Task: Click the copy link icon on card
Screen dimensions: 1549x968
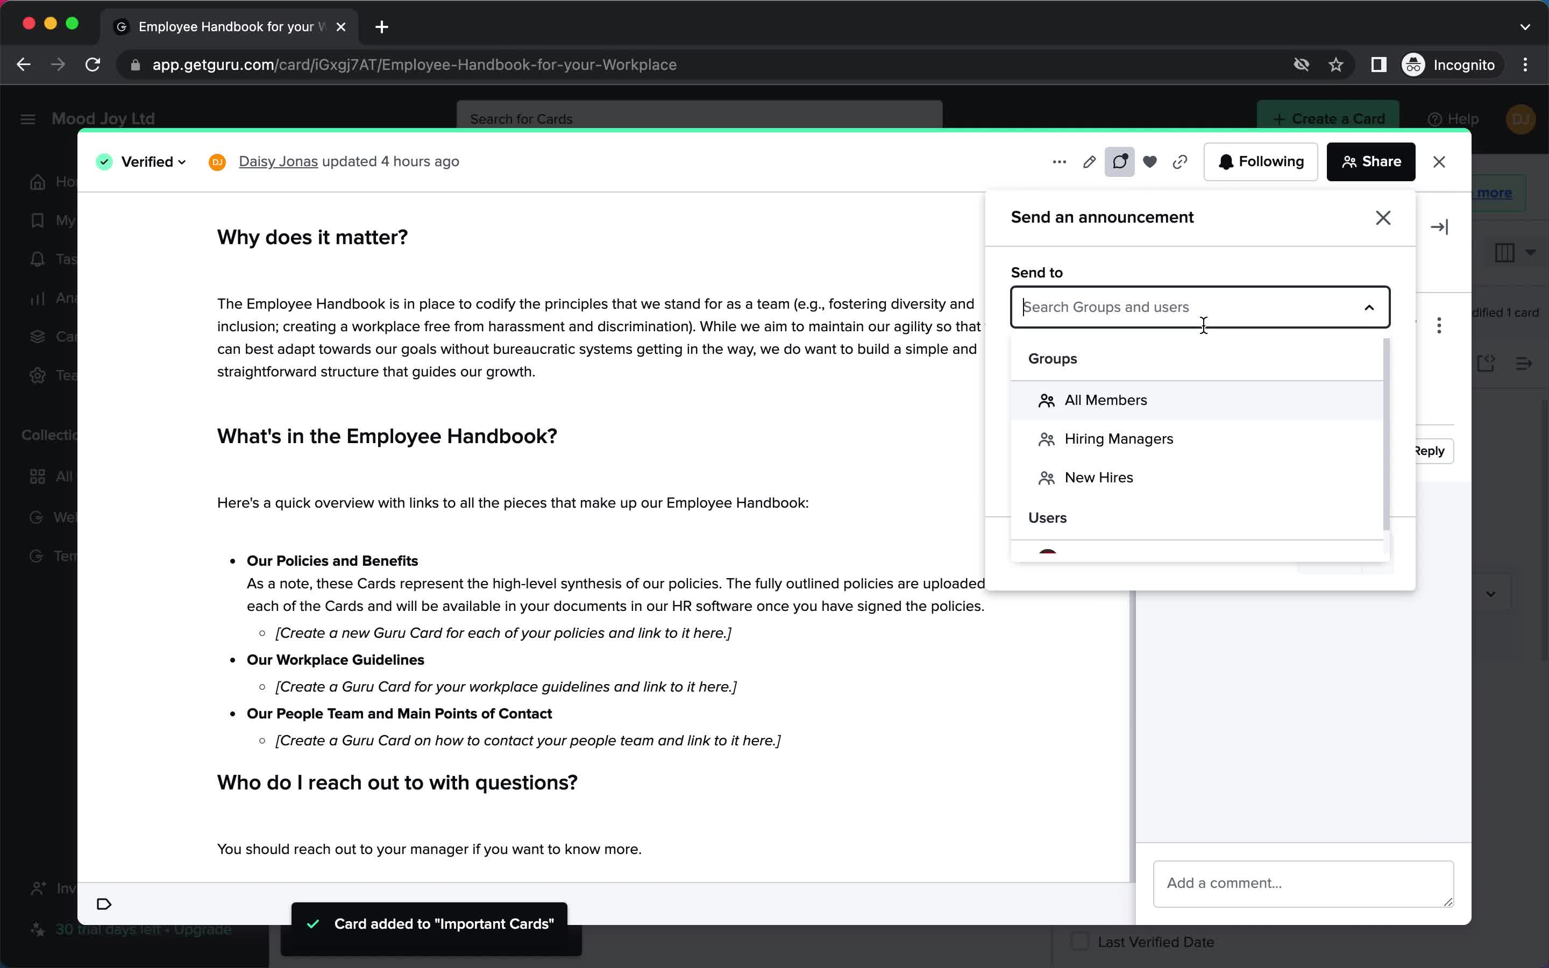Action: pyautogui.click(x=1180, y=162)
